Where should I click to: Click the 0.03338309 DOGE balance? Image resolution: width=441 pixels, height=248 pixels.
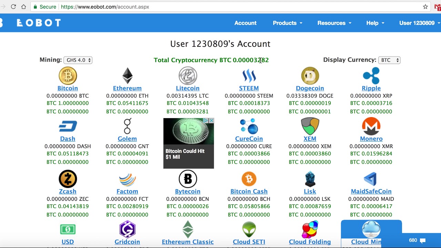click(x=310, y=96)
